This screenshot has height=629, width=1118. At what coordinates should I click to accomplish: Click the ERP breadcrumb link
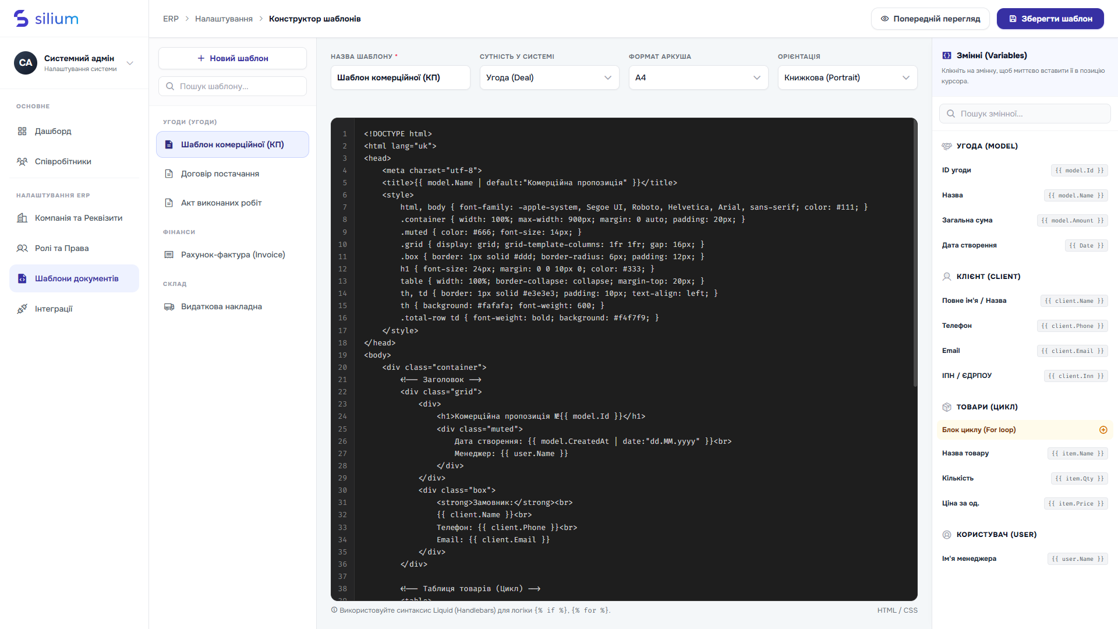(x=171, y=19)
